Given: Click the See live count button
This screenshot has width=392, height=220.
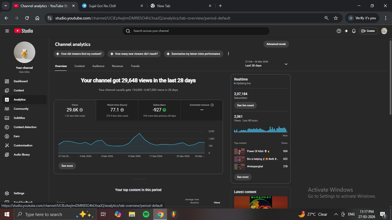Looking at the screenshot, I should point(245,105).
